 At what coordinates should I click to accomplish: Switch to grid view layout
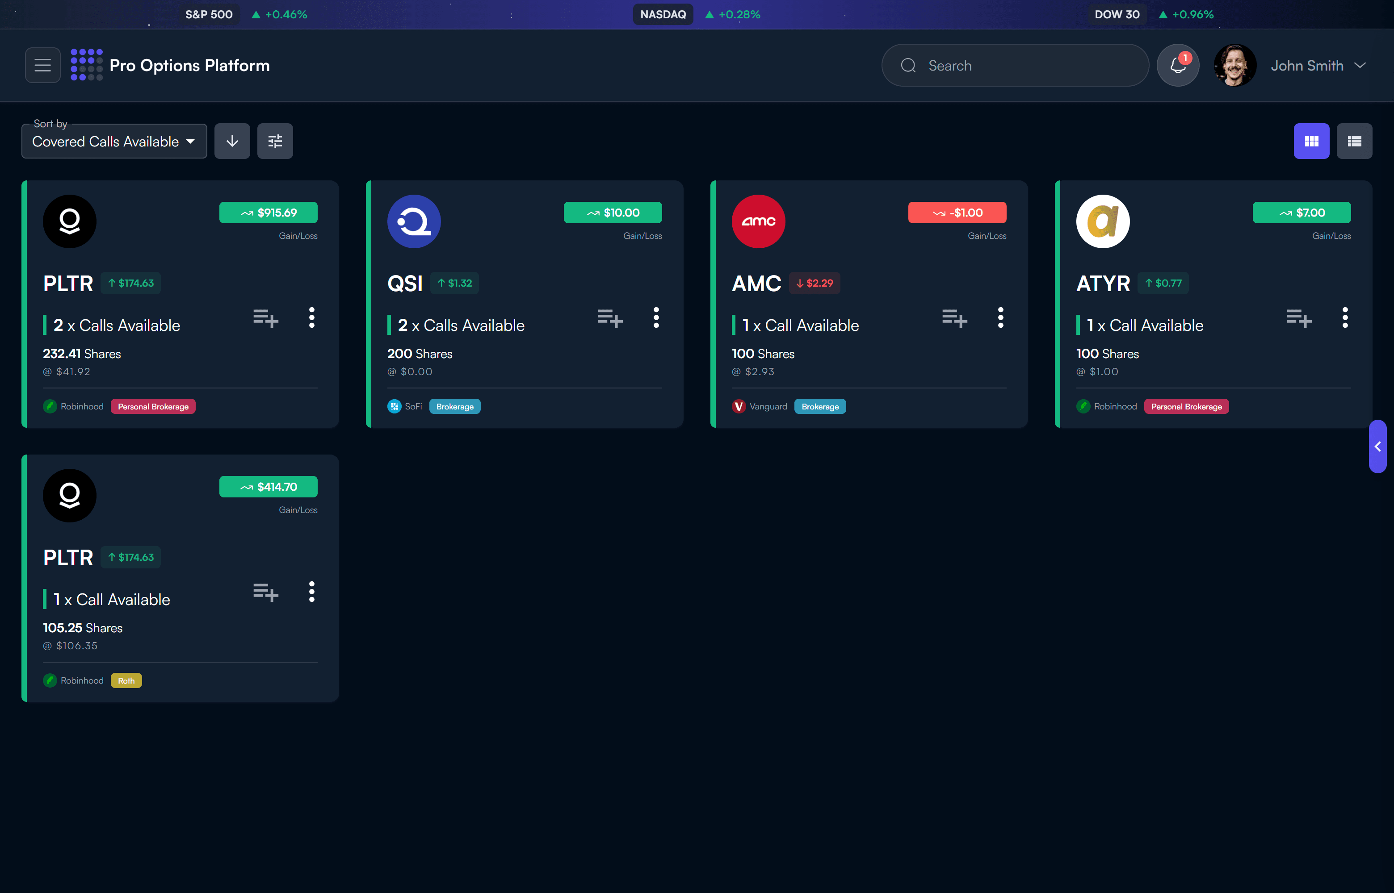[1311, 141]
